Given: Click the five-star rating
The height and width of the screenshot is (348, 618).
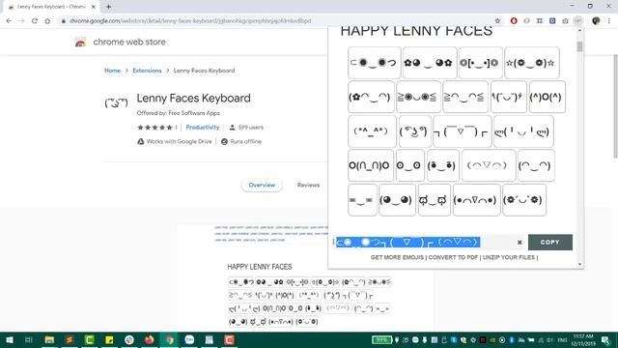Looking at the screenshot, I should click(x=154, y=127).
